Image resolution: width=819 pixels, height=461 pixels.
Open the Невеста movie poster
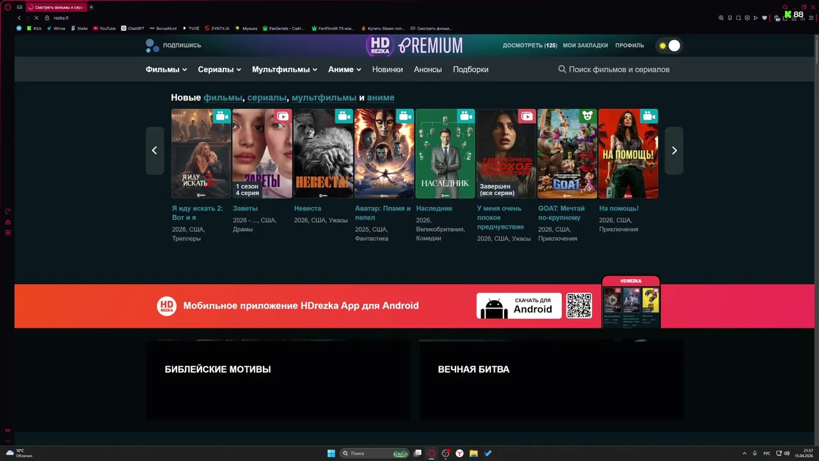tap(323, 154)
